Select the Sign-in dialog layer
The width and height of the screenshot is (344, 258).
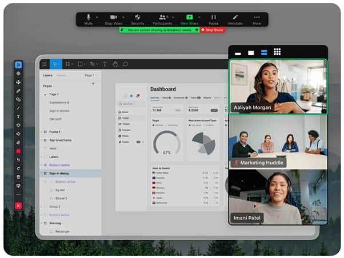(x=70, y=174)
